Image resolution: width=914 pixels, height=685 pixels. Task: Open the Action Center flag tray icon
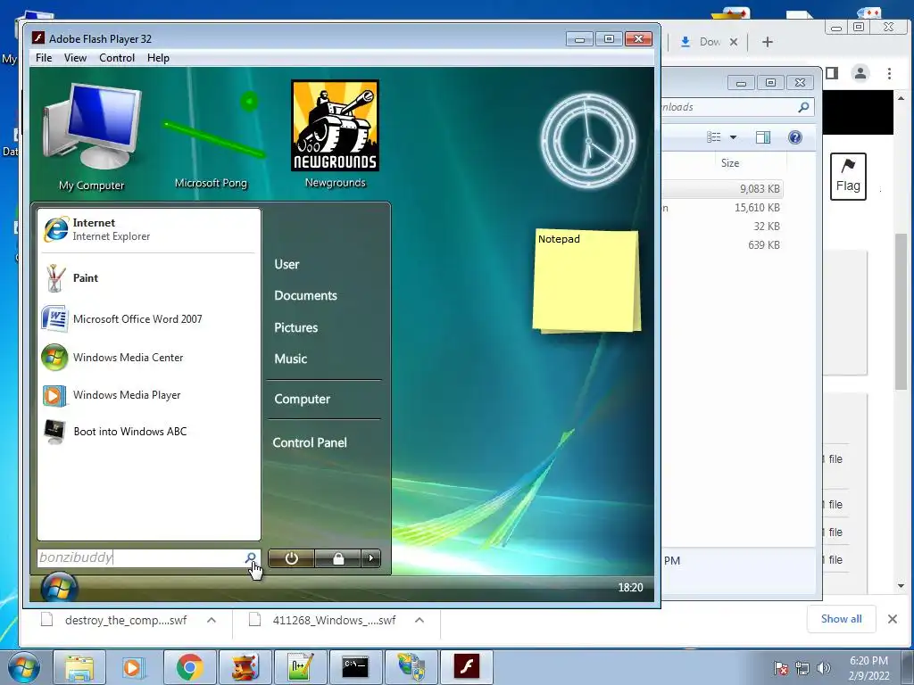(x=780, y=669)
